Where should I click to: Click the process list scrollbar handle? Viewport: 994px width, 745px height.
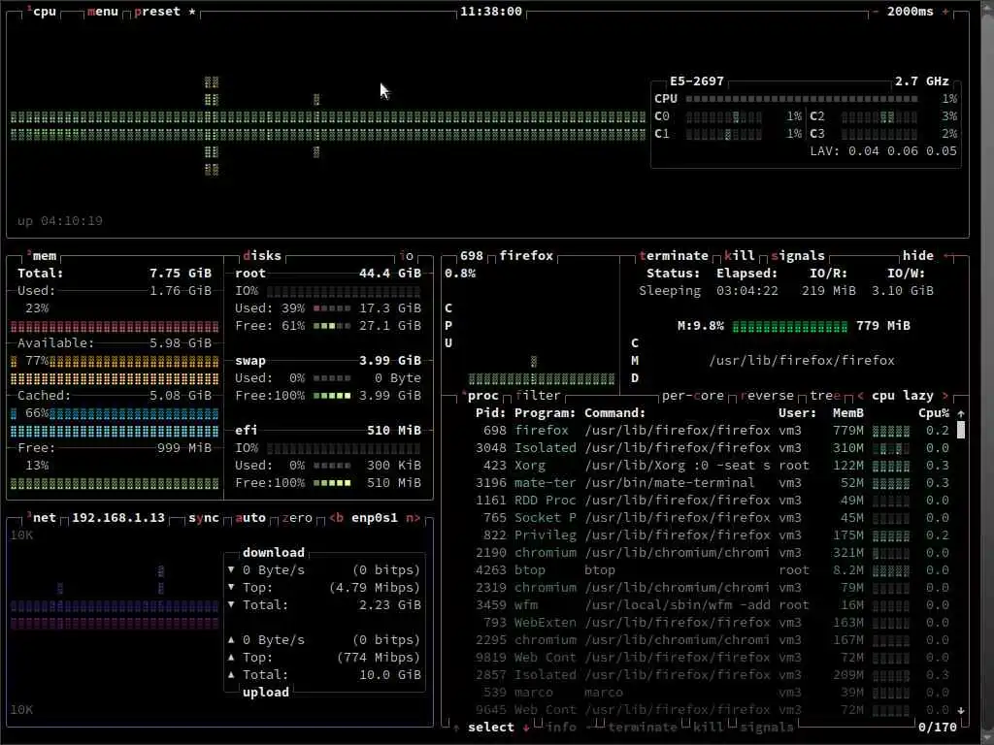[961, 430]
